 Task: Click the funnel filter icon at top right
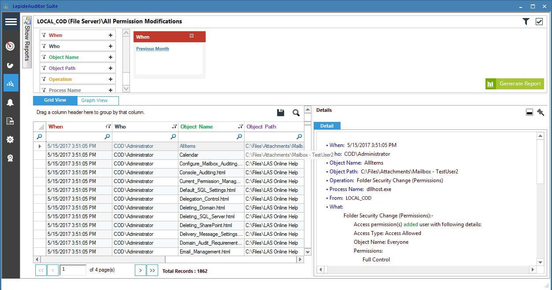coord(526,22)
